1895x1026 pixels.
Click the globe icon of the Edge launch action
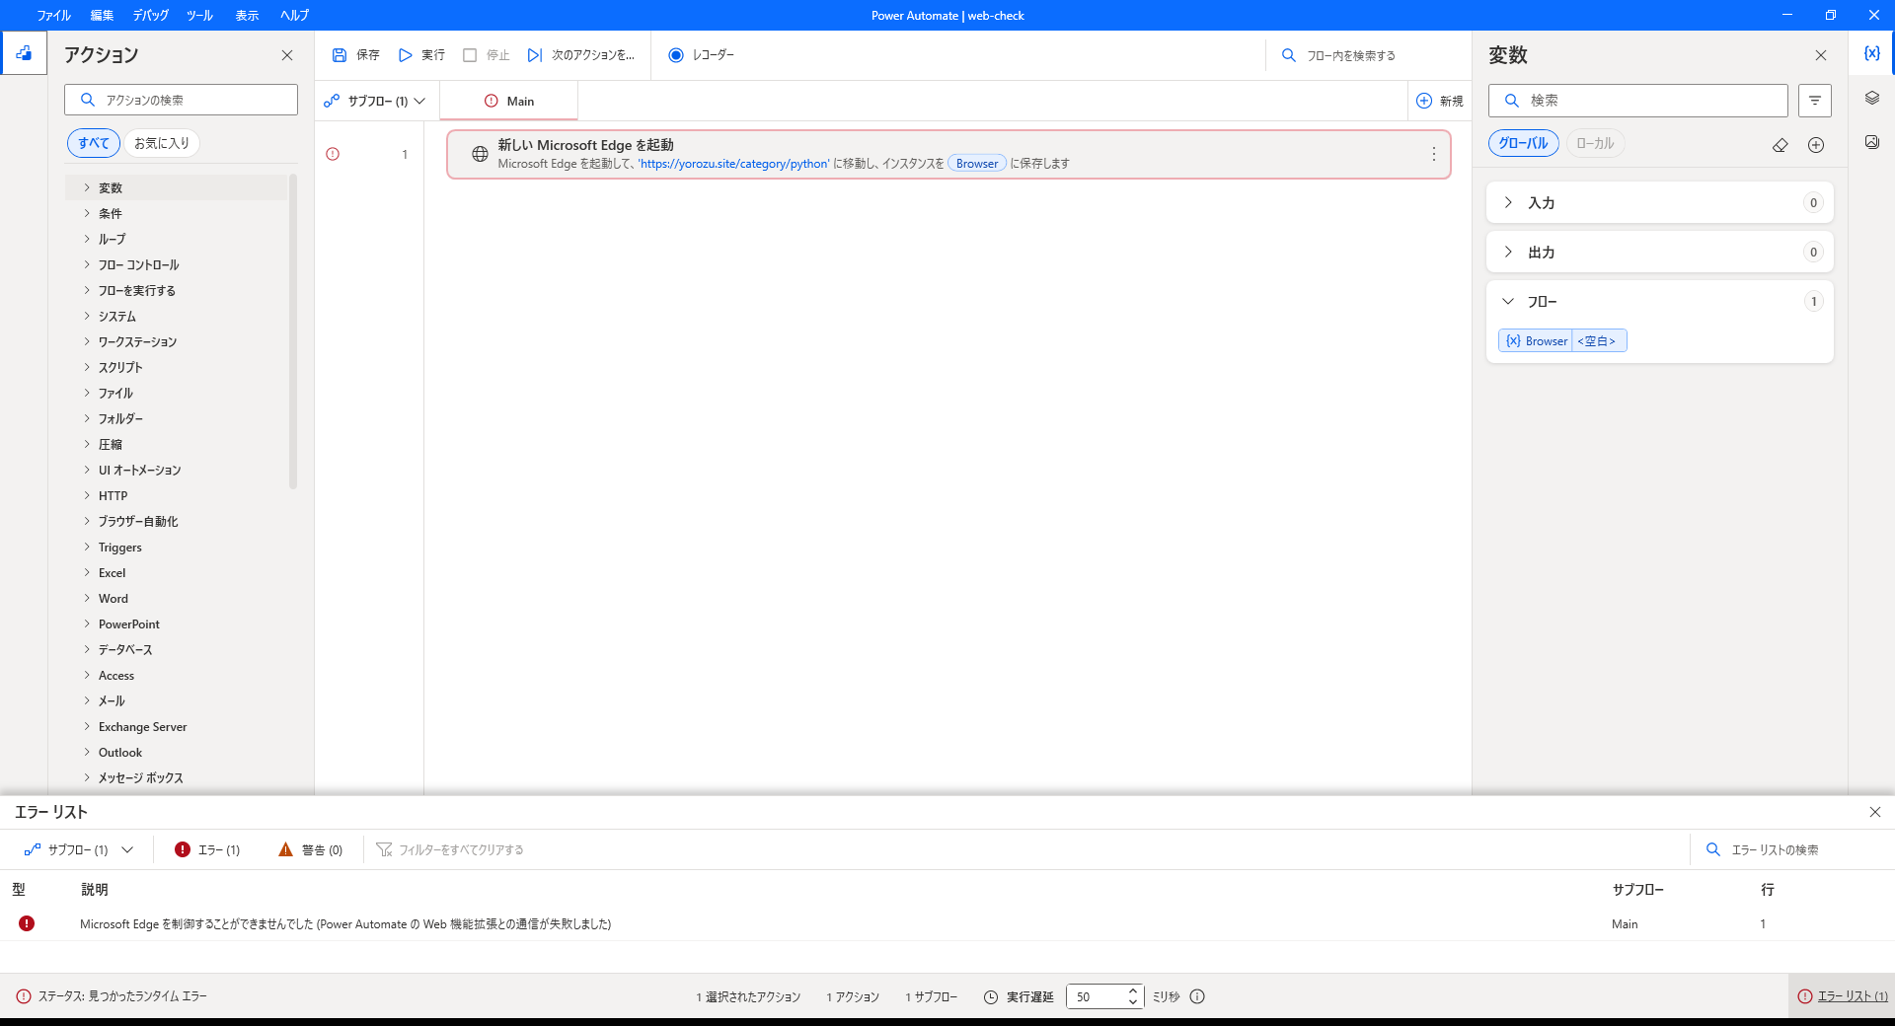(x=480, y=154)
